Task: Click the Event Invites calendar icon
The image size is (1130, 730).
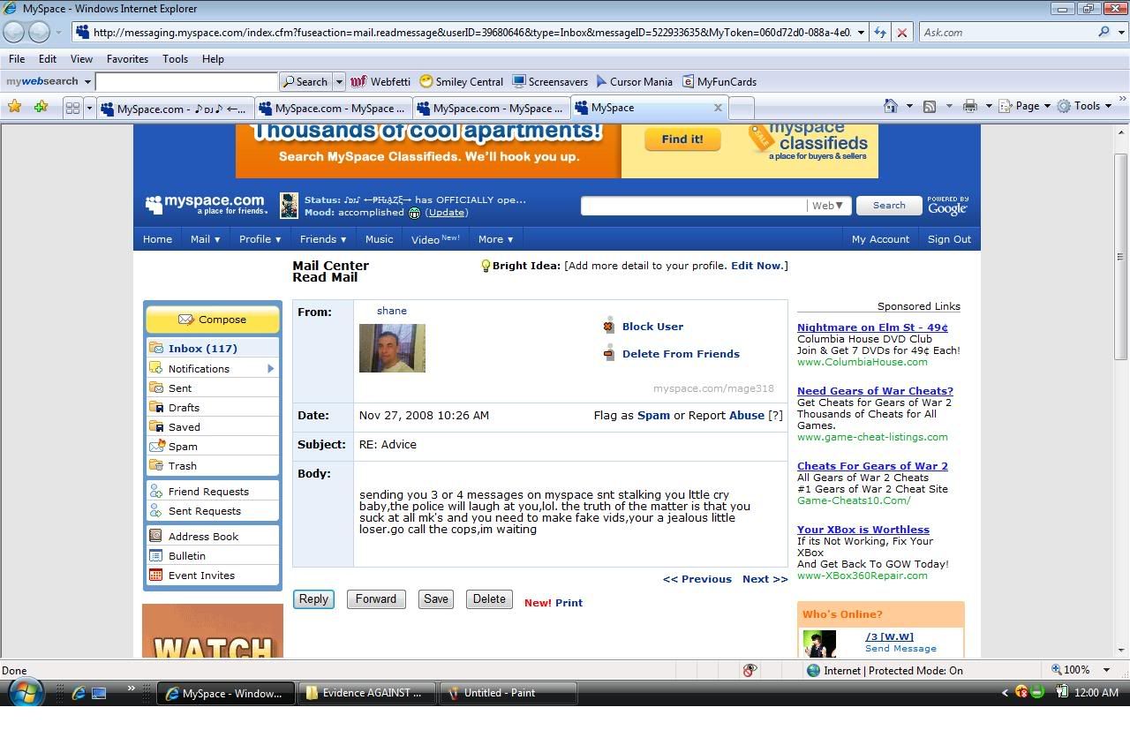Action: pos(156,575)
